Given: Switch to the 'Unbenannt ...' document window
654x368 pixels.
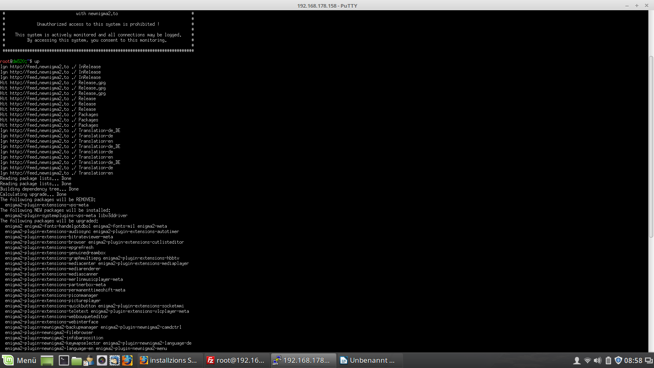Looking at the screenshot, I should coord(368,360).
